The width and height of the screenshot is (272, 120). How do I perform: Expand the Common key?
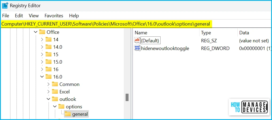click(48, 84)
